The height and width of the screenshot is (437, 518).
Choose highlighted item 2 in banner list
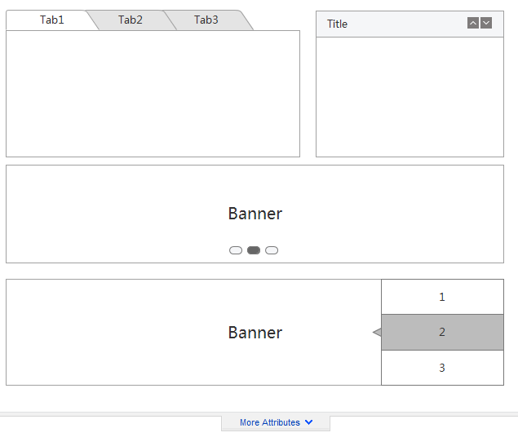pyautogui.click(x=442, y=332)
